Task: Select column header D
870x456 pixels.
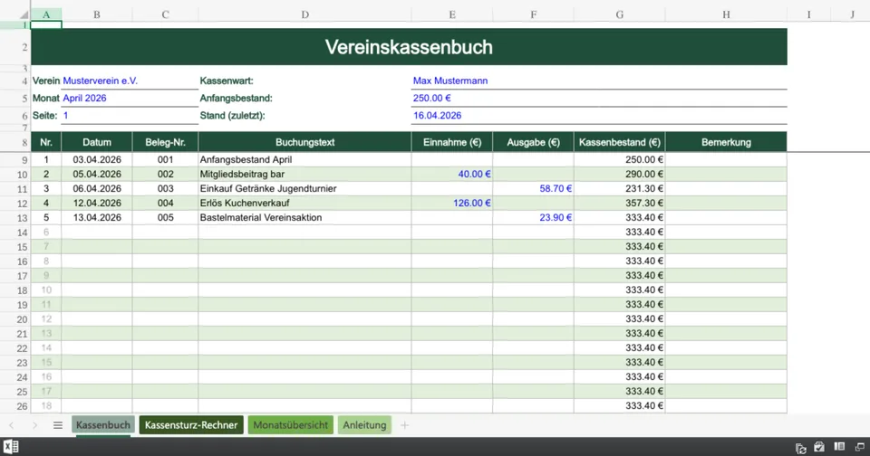Action: point(304,15)
